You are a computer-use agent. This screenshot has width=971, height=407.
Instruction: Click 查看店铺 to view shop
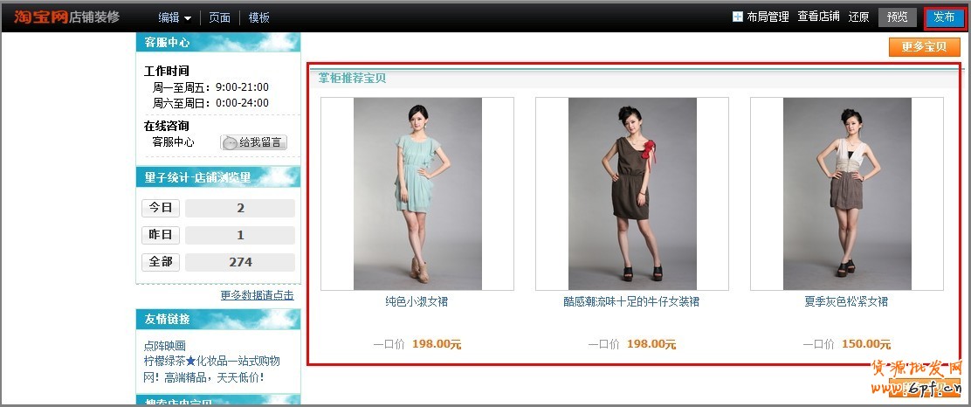click(818, 17)
